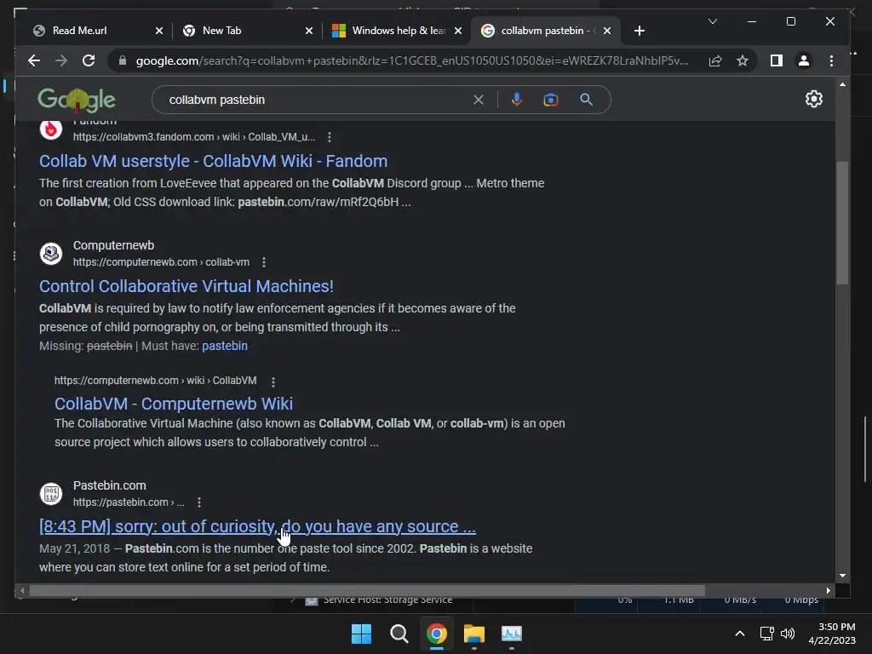872x654 pixels.
Task: Click the forward navigation arrow
Action: tap(61, 60)
